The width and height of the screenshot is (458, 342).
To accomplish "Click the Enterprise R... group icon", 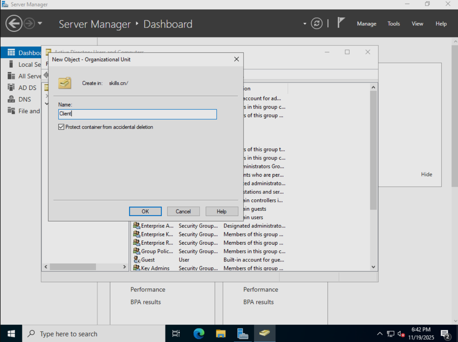I will tap(137, 242).
